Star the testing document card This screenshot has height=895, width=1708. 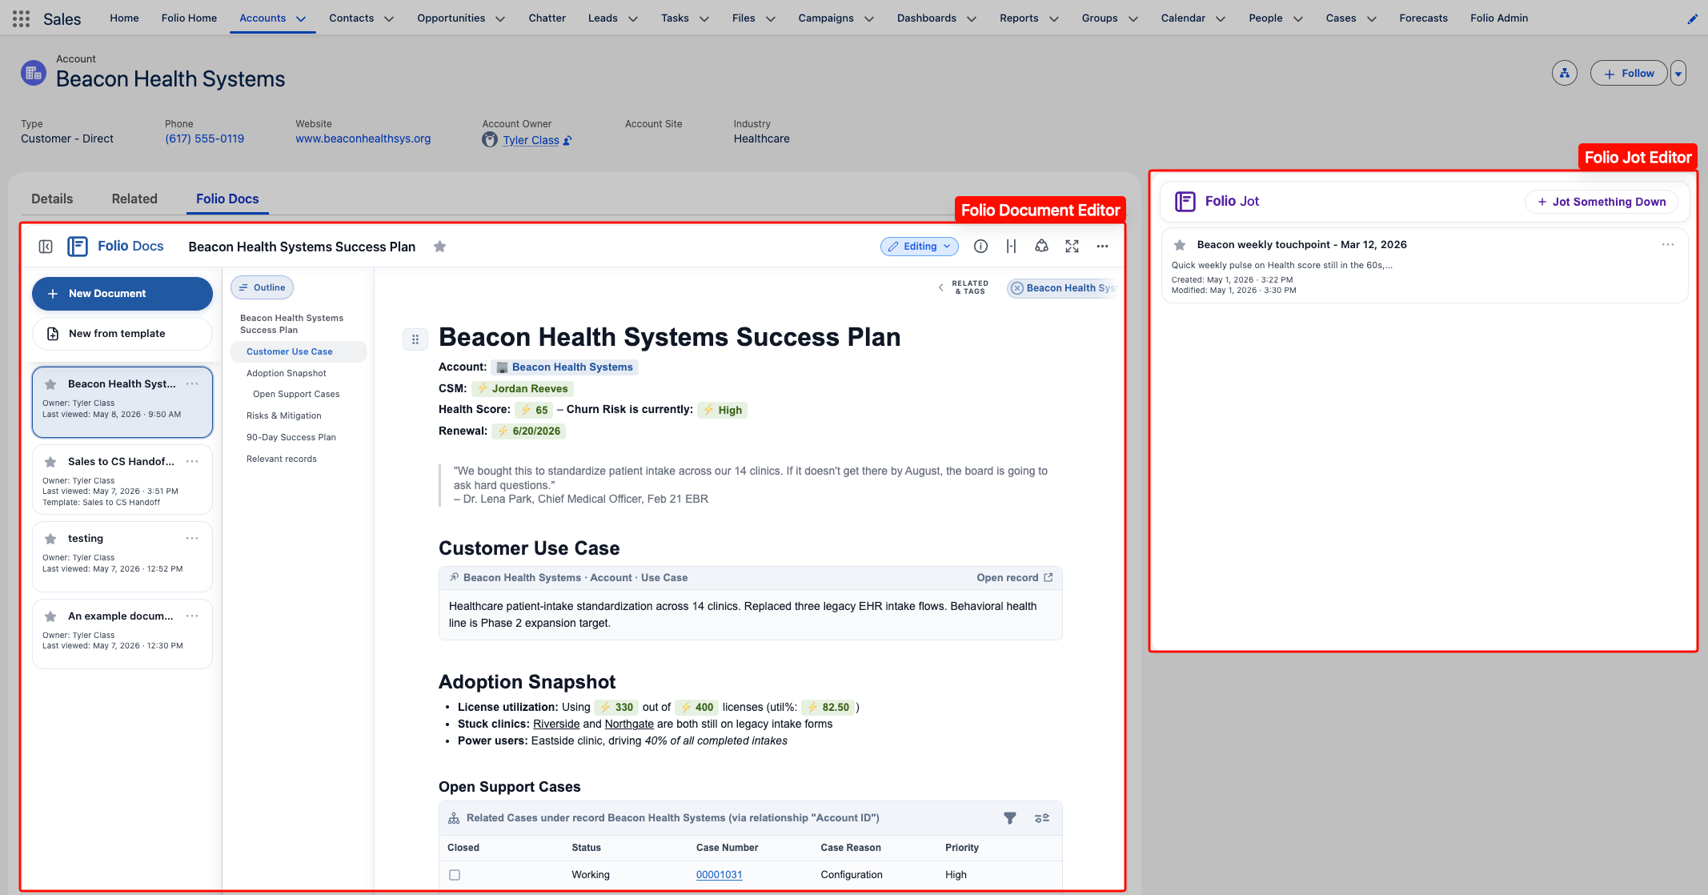(x=50, y=539)
